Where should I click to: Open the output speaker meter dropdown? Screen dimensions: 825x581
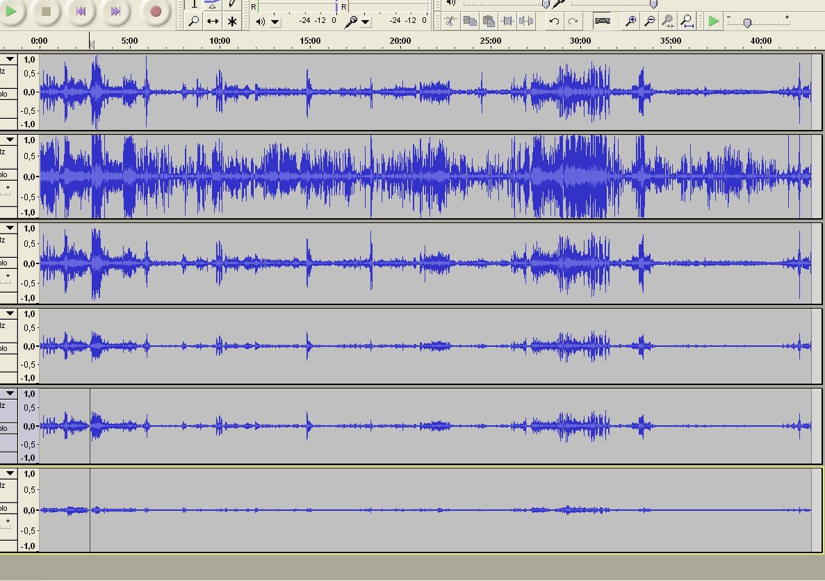point(276,22)
